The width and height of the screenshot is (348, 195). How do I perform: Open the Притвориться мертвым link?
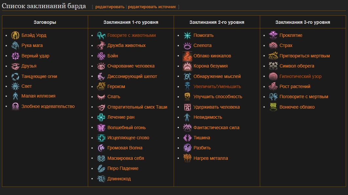(304, 56)
